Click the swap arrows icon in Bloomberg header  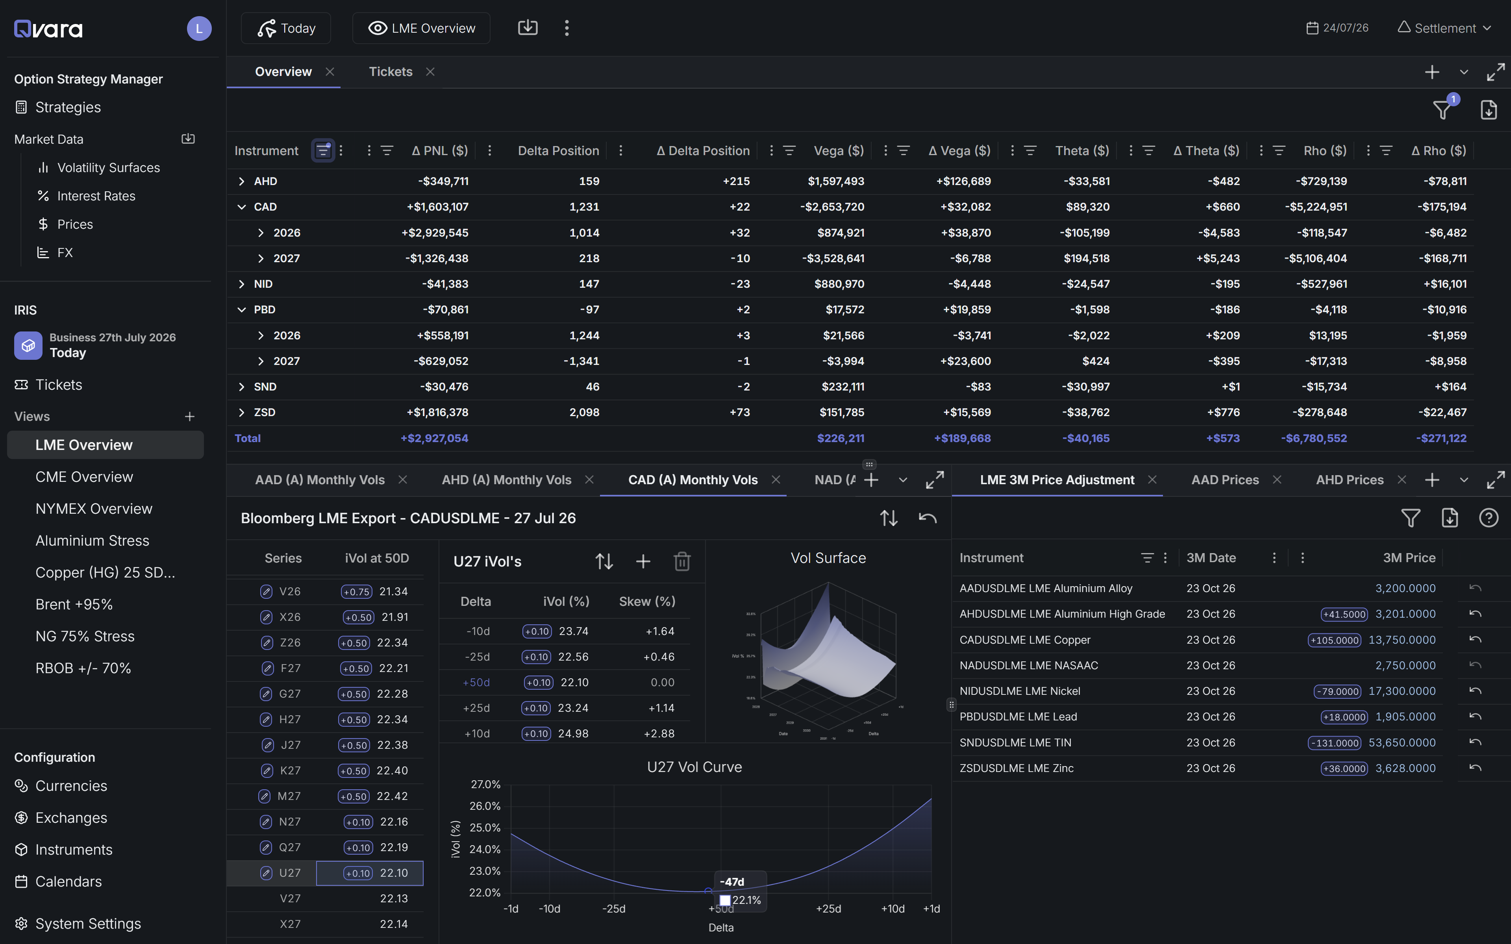point(889,518)
